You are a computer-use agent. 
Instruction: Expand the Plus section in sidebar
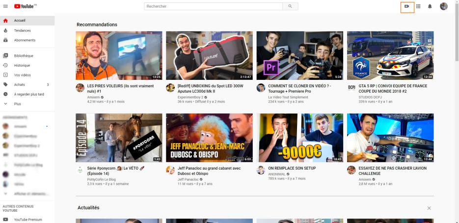tap(18, 104)
